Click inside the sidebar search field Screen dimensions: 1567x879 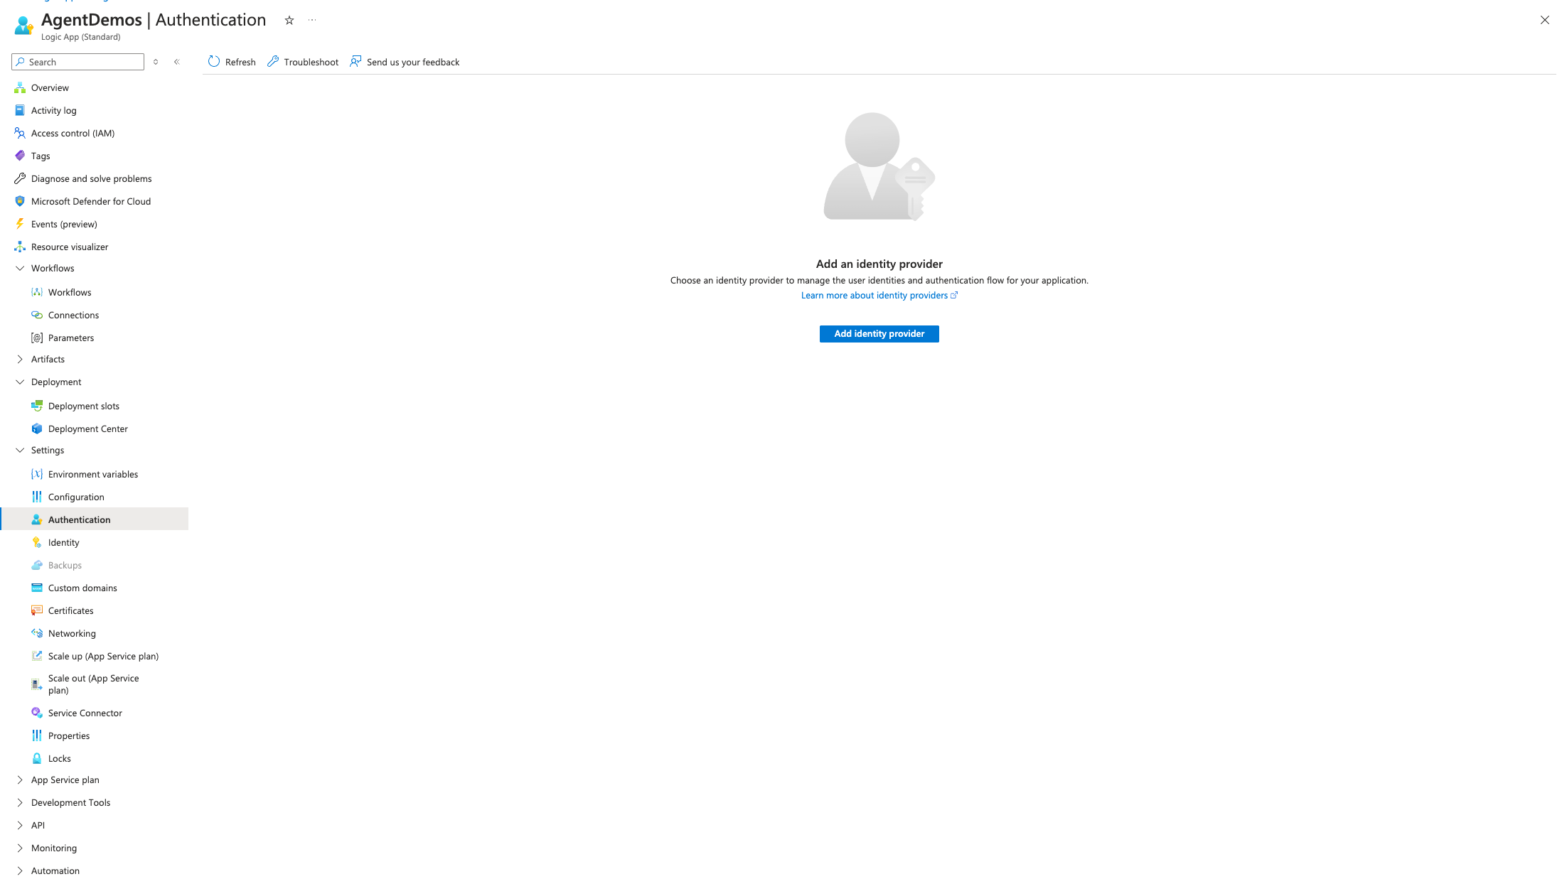(x=78, y=62)
